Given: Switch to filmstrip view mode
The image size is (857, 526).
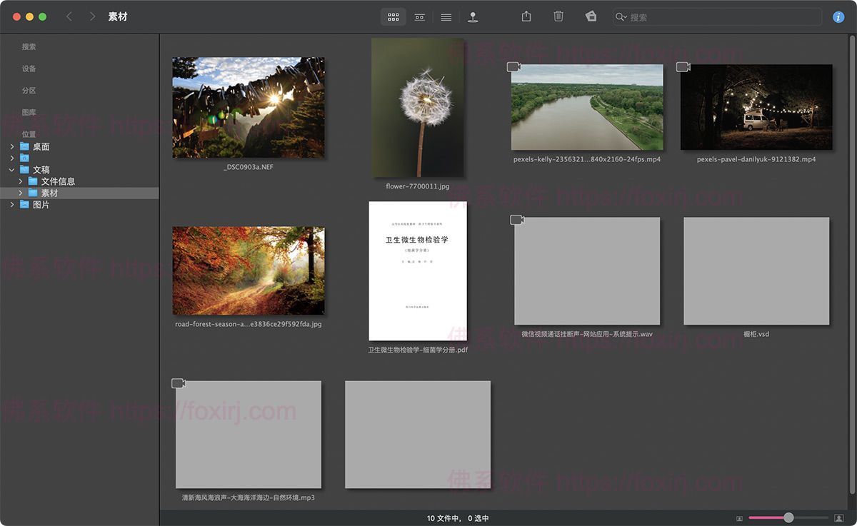Looking at the screenshot, I should pyautogui.click(x=420, y=17).
